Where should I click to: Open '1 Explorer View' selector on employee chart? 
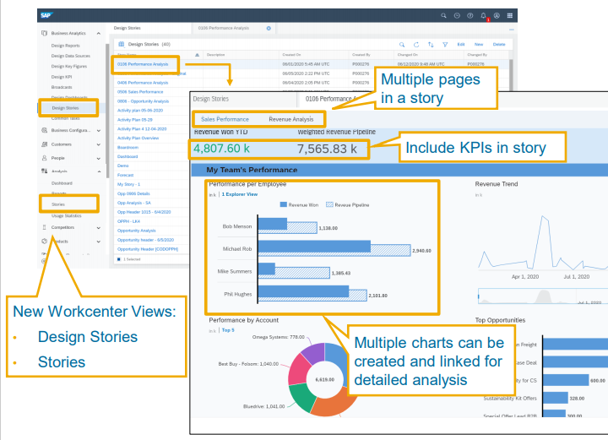pyautogui.click(x=240, y=194)
